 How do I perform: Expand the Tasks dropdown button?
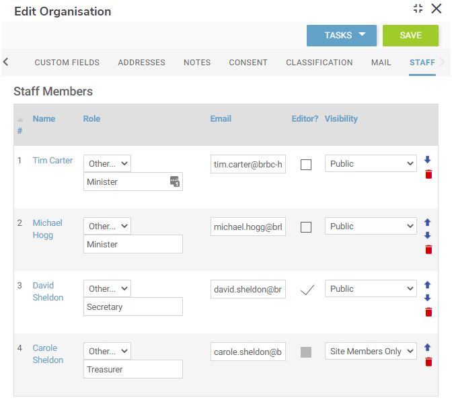click(x=341, y=36)
